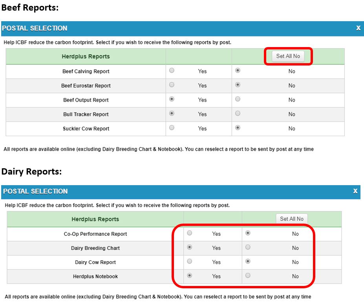
Task: Click Set All No in Dairy Reports
Action: point(292,219)
